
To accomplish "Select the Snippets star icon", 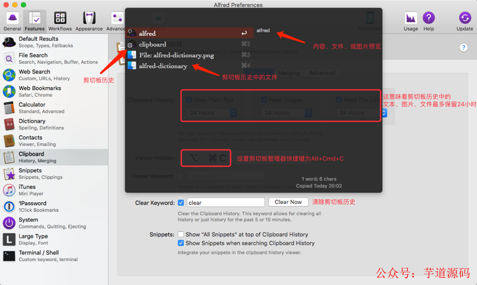I will [x=9, y=174].
